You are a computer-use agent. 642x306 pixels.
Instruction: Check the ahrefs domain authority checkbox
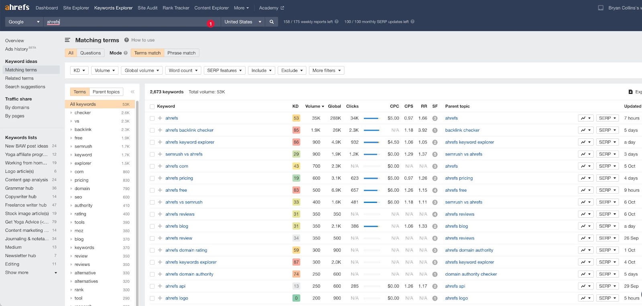tap(152, 274)
